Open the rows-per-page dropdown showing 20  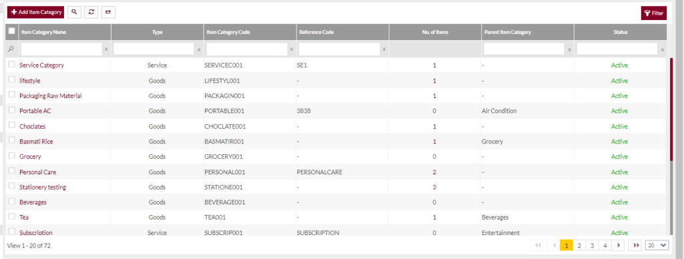tap(657, 246)
